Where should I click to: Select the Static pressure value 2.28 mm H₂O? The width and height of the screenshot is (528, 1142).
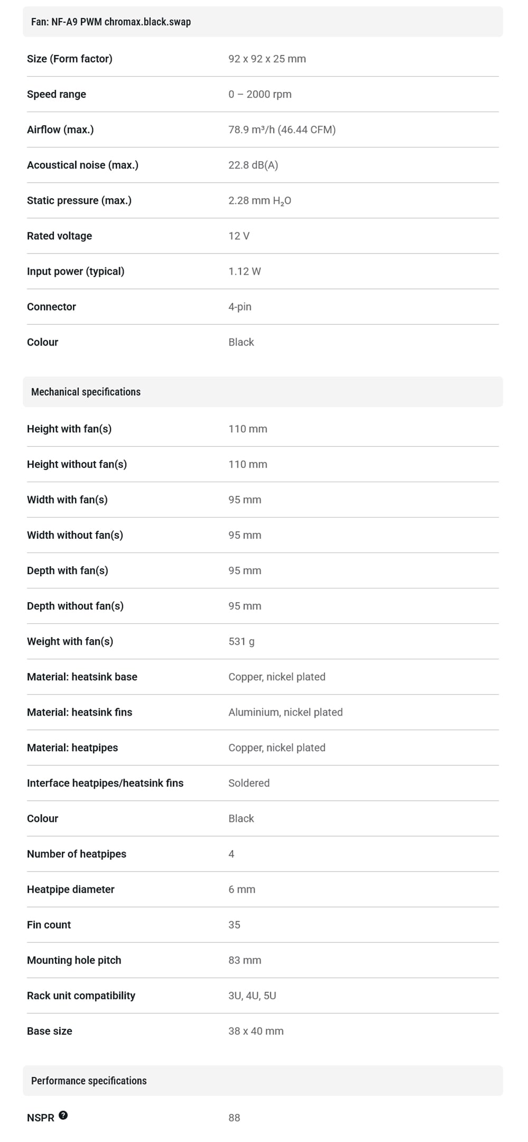[x=259, y=201]
